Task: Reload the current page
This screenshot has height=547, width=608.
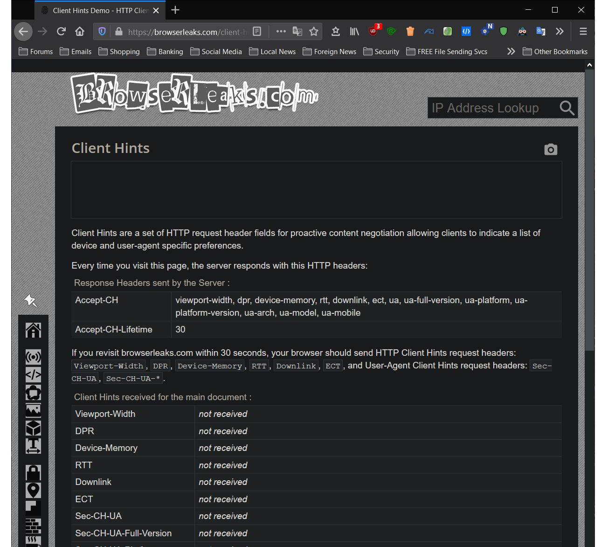Action: point(61,32)
